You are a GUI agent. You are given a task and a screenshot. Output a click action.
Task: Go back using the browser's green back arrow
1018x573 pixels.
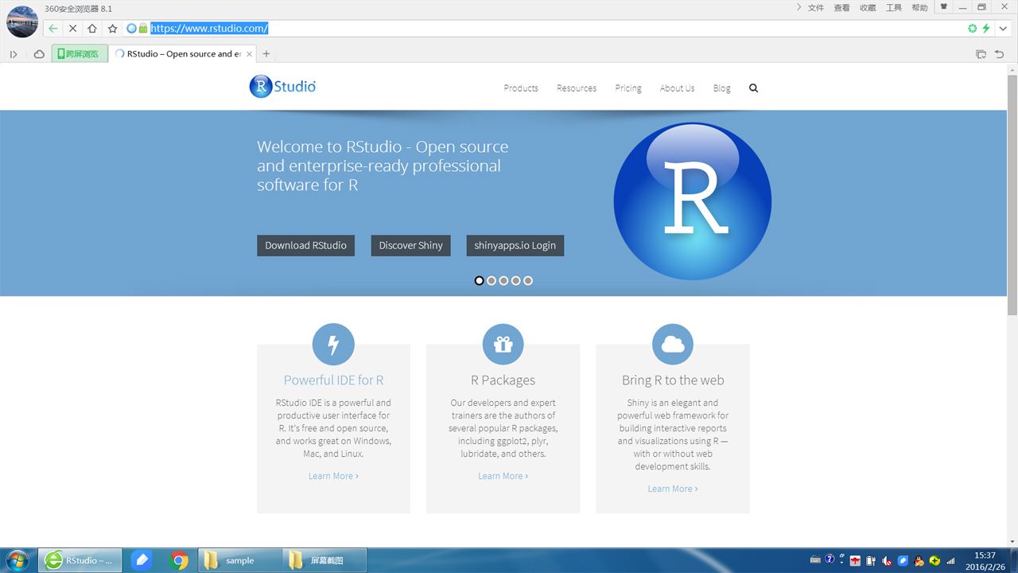coord(53,29)
